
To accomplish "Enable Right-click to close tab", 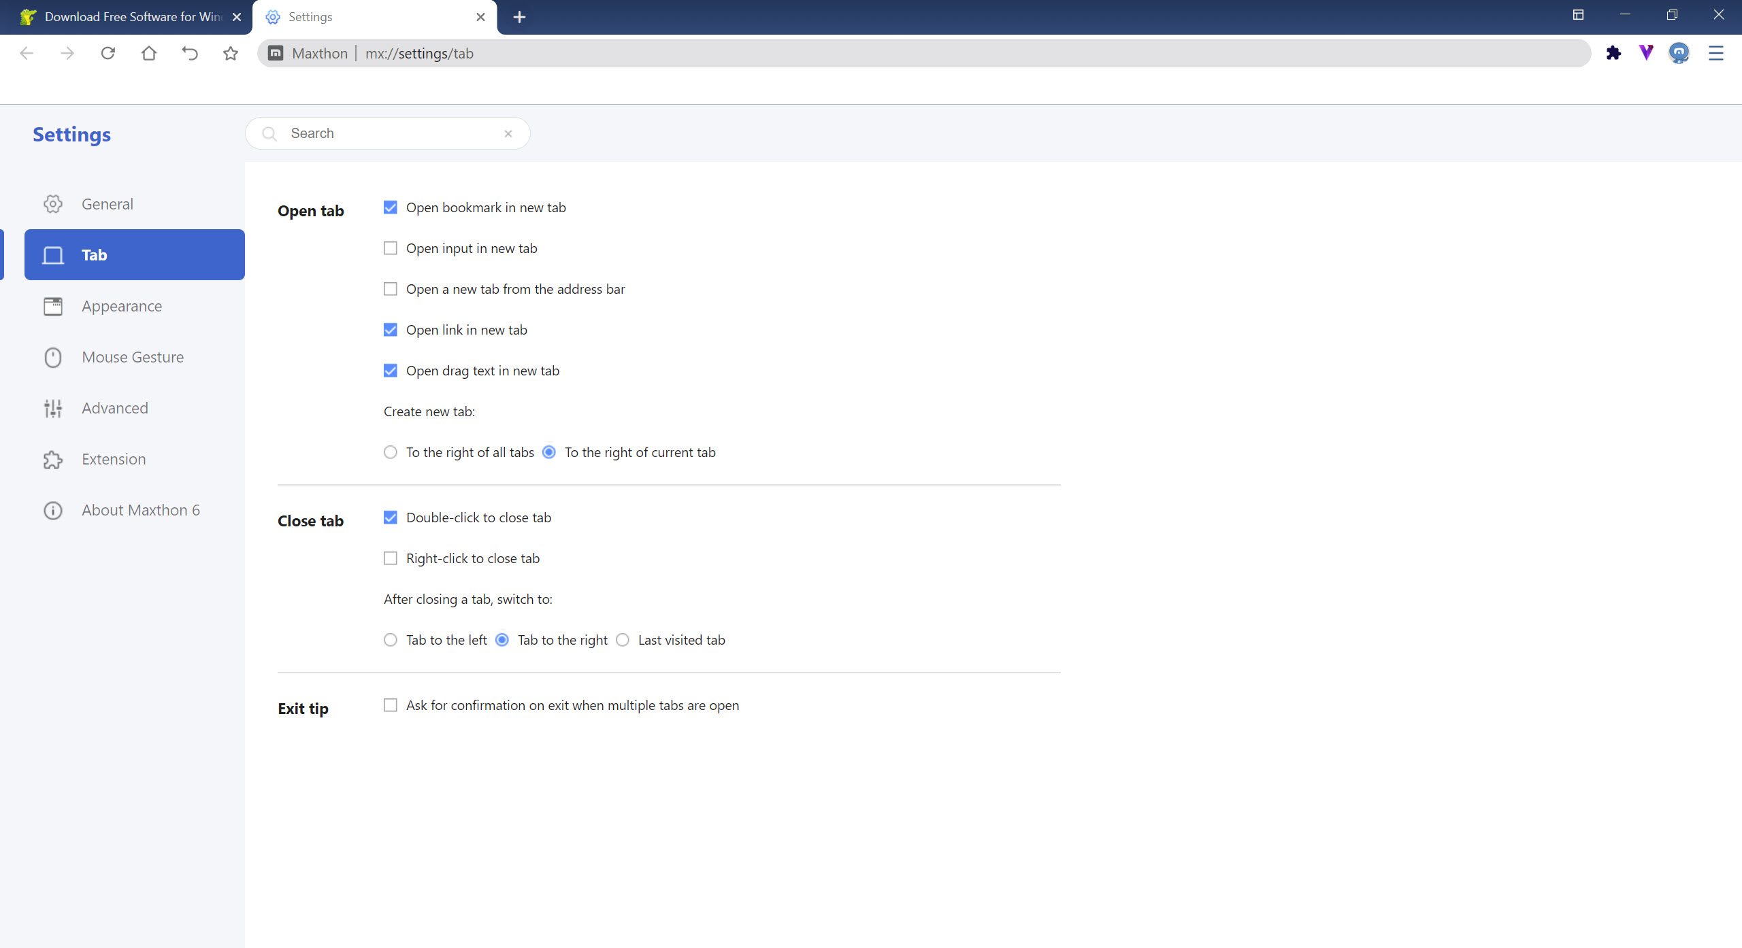I will click(x=390, y=558).
